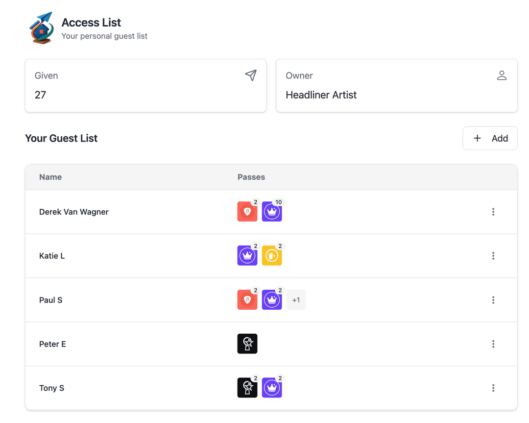This screenshot has width=529, height=423.
Task: Click the send arrow icon on the Given card
Action: point(251,75)
